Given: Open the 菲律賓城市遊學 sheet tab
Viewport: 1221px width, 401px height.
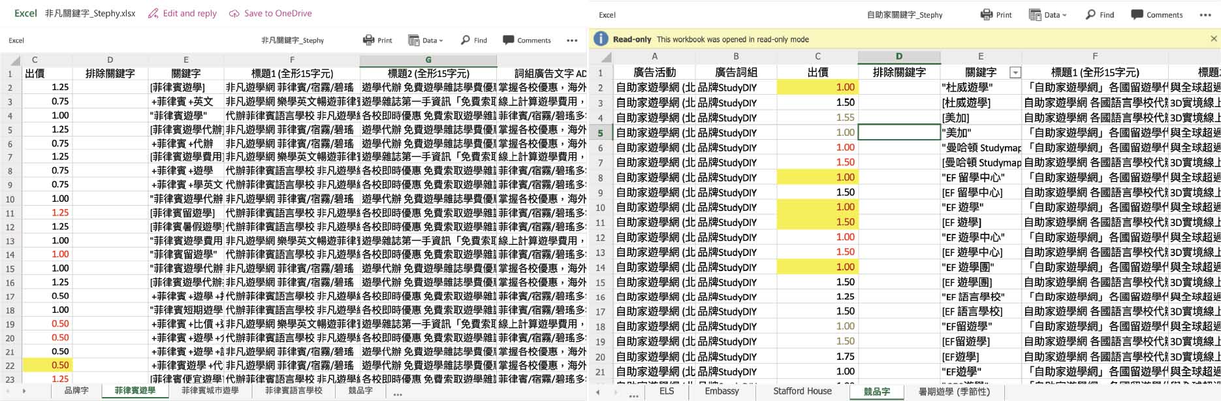Looking at the screenshot, I should (210, 391).
